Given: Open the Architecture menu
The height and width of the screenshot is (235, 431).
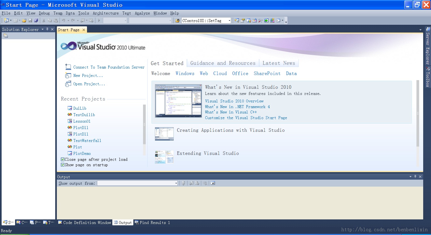Looking at the screenshot, I should pos(106,13).
